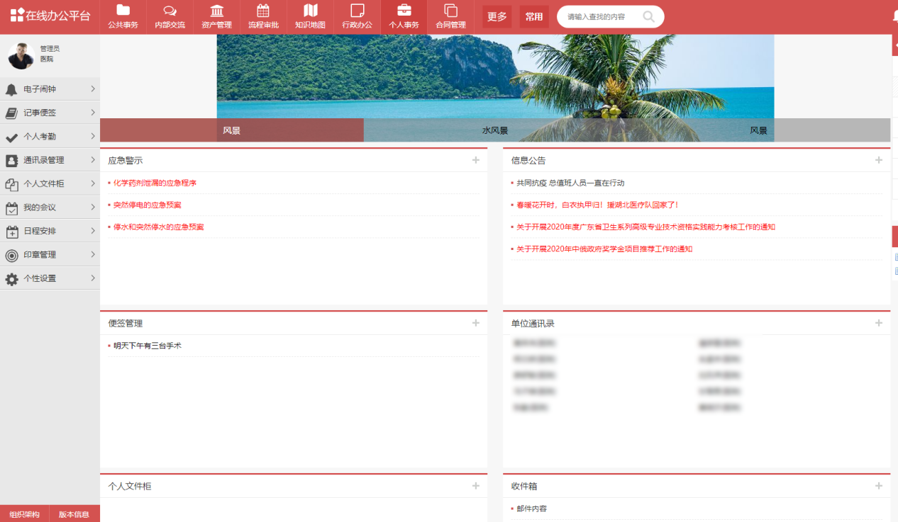
Task: Select the 个人事务 briefcase tab
Action: point(404,17)
